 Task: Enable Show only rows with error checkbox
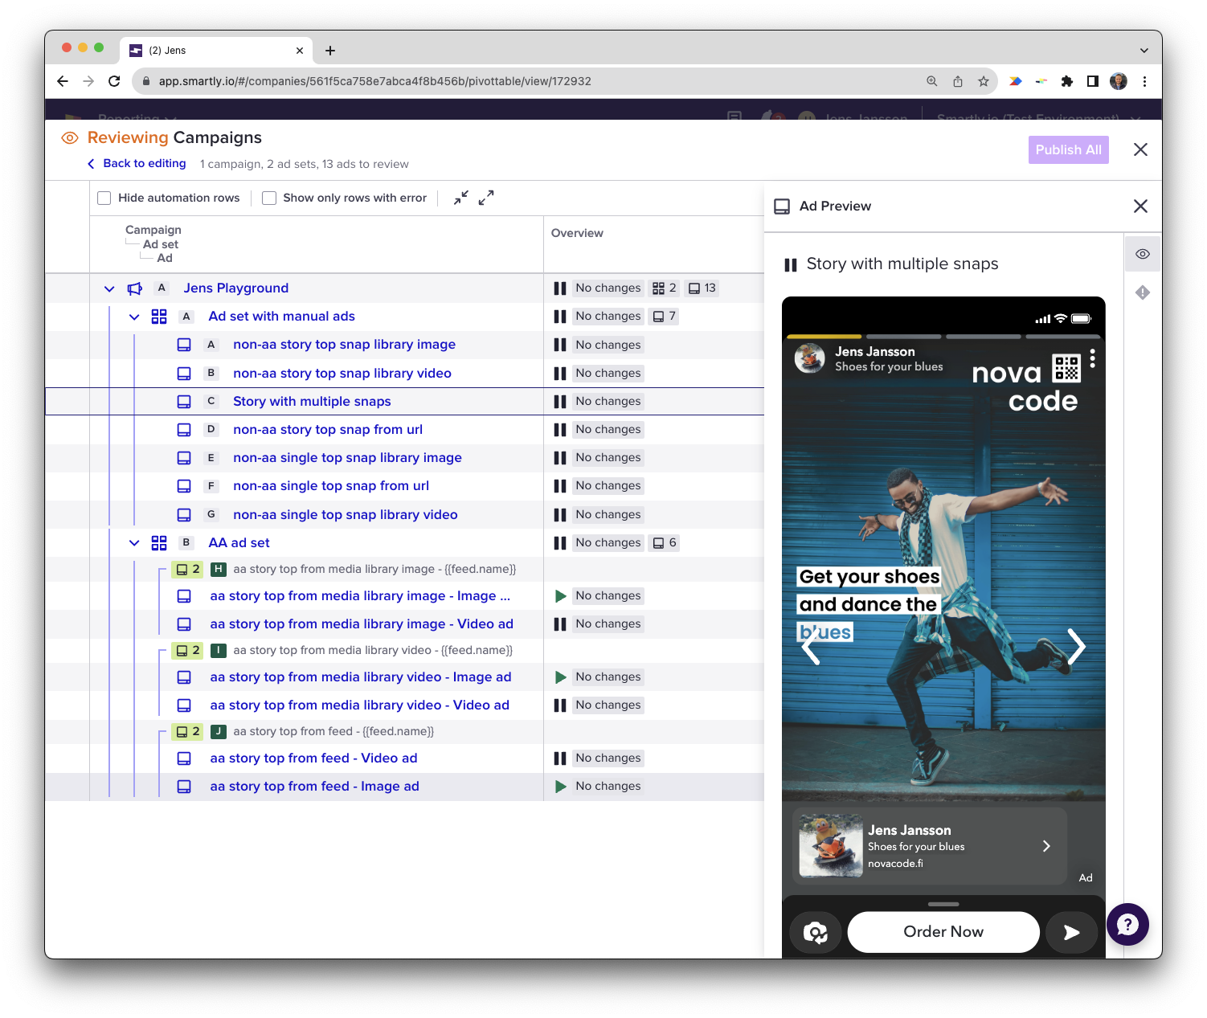tap(269, 198)
